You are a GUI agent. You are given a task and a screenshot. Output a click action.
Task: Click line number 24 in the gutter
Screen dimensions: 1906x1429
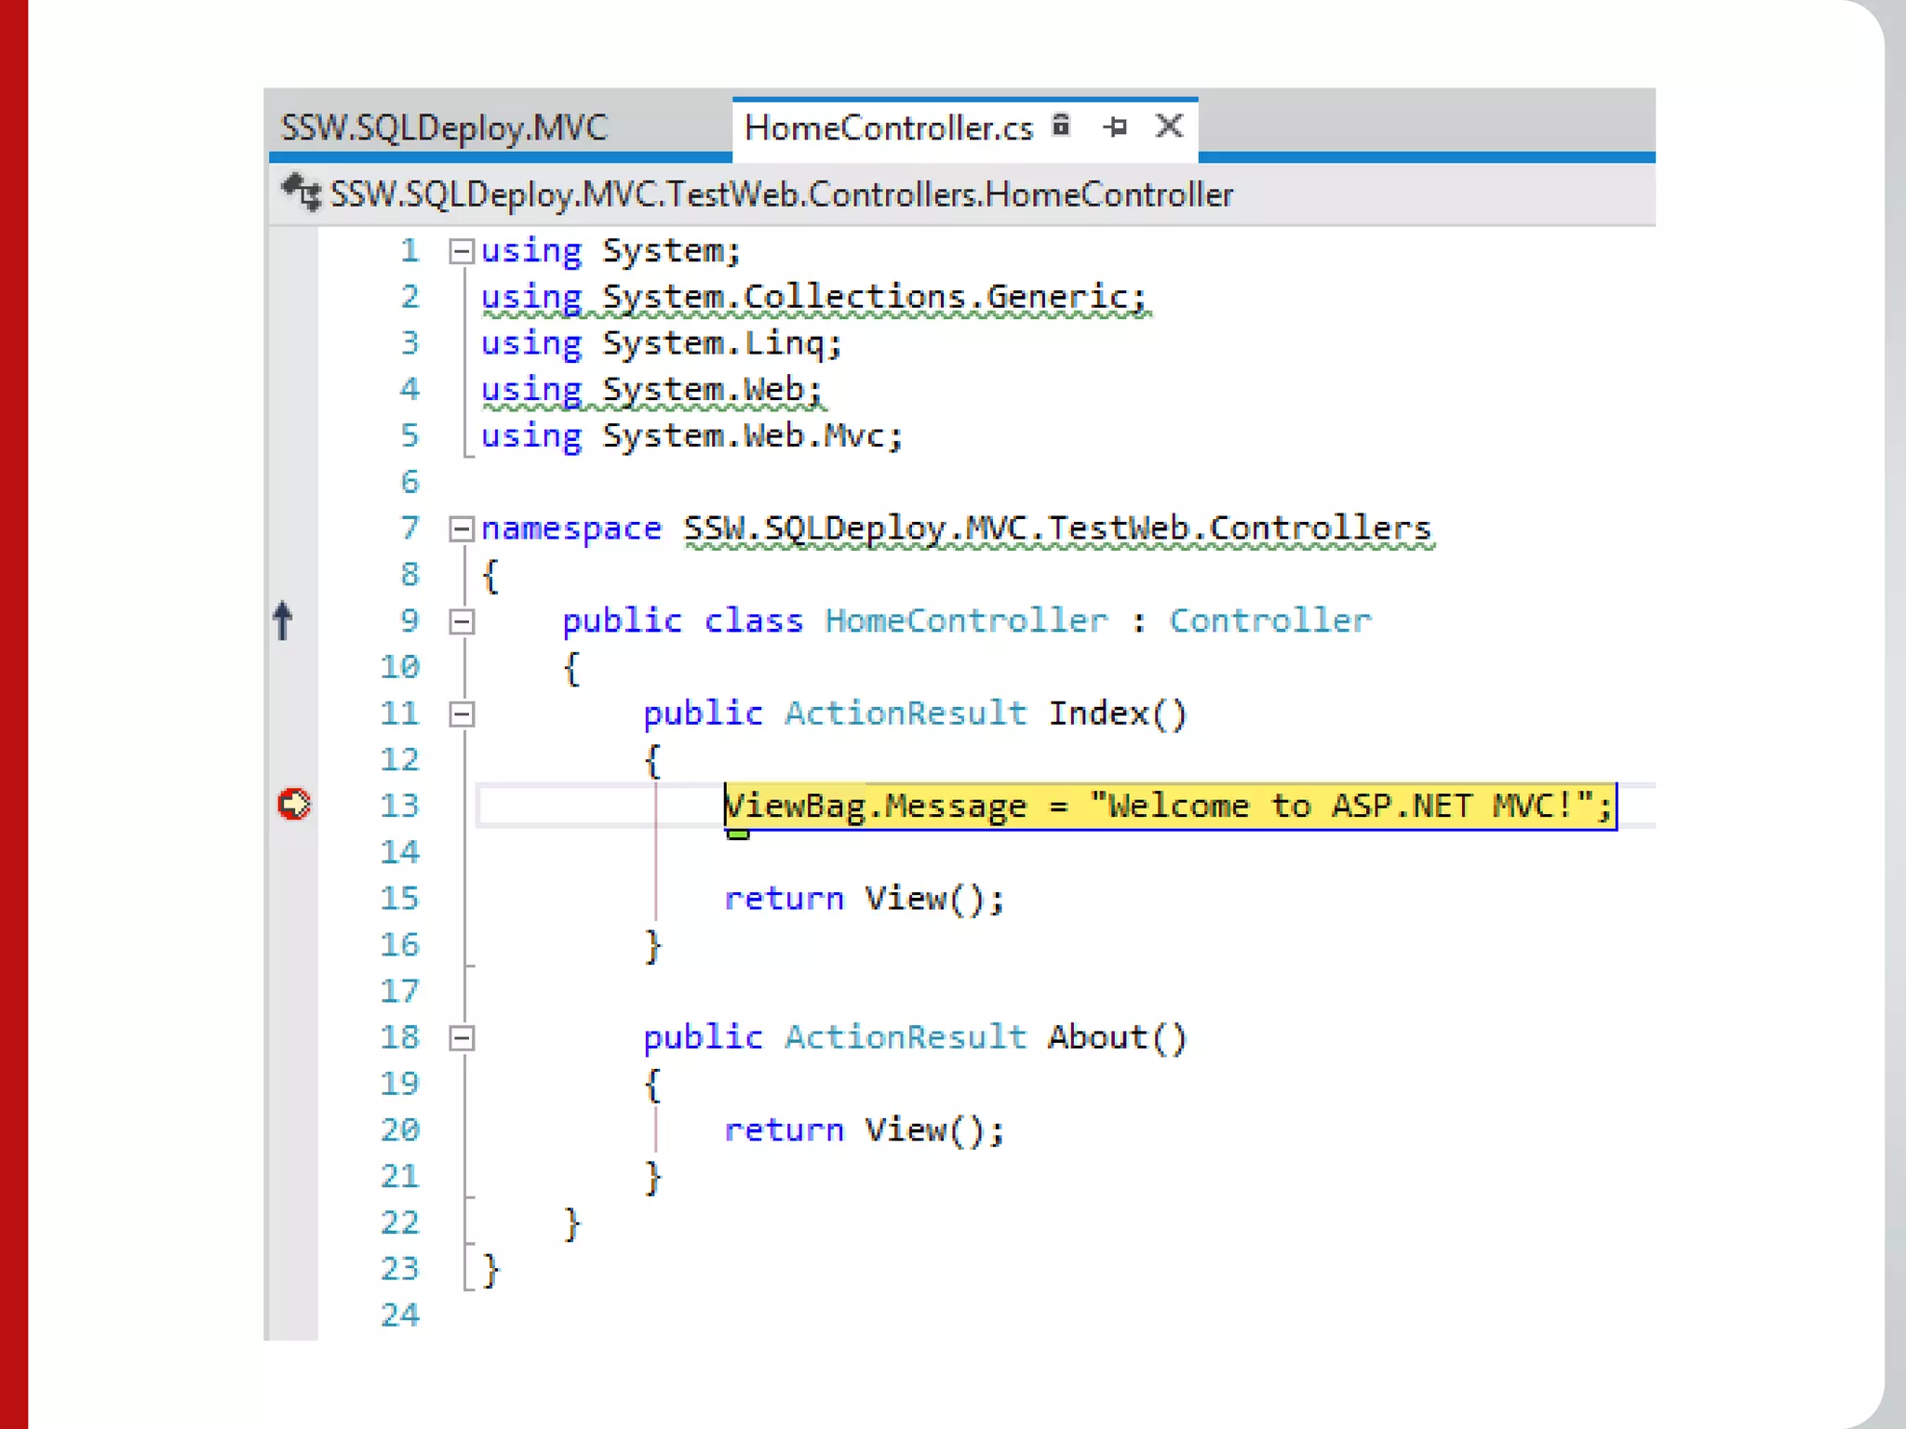(400, 1315)
